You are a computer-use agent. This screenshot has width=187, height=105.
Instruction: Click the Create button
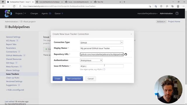coord(58,78)
